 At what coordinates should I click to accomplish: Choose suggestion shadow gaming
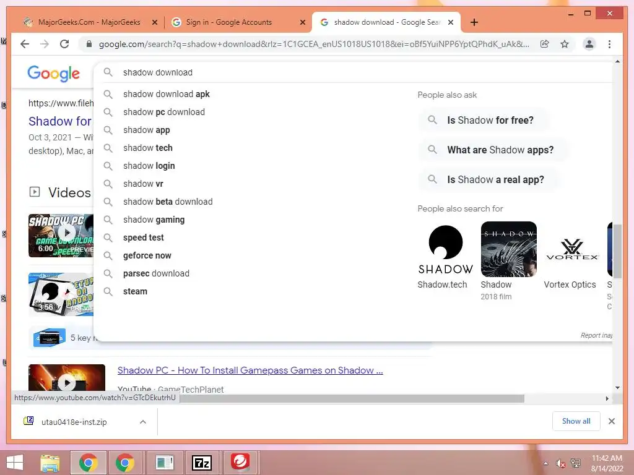click(x=154, y=220)
